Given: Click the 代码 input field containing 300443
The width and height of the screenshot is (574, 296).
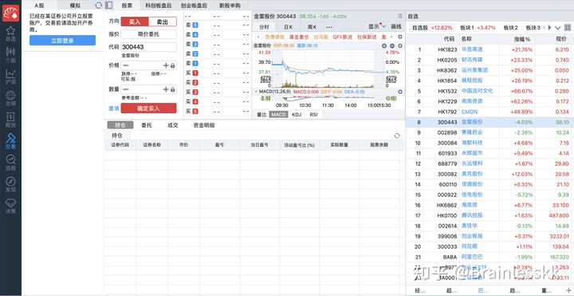Looking at the screenshot, I should (148, 47).
